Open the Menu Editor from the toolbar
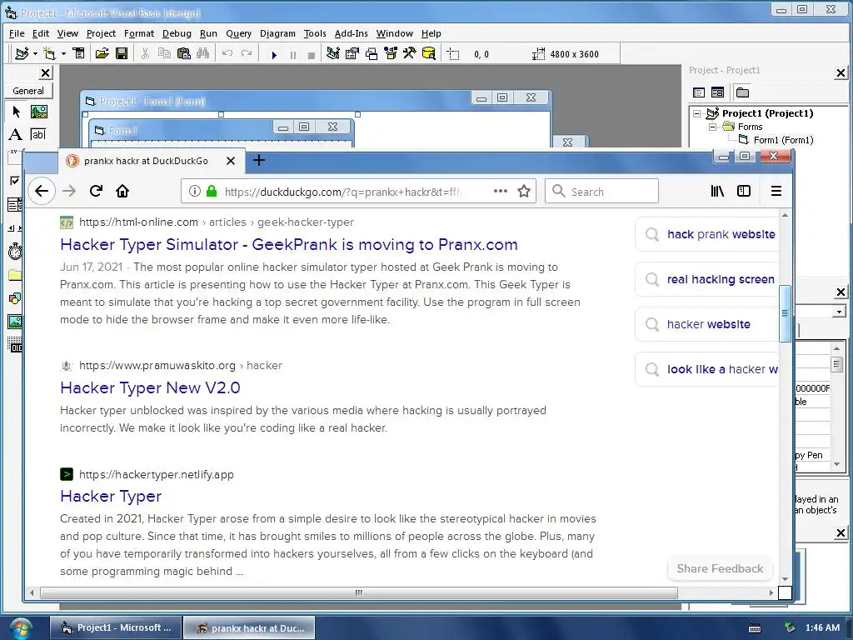 (79, 53)
